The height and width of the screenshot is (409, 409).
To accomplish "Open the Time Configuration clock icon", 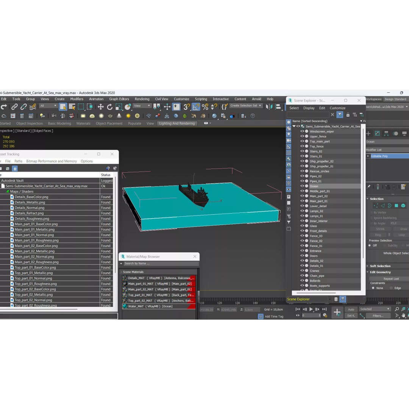I will tap(325, 315).
